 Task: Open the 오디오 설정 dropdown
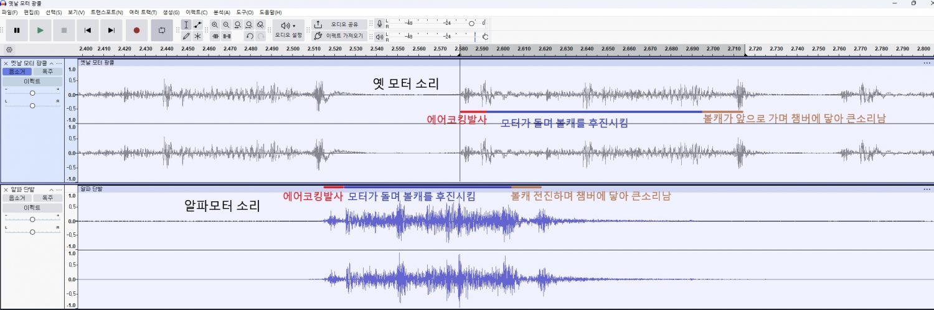tap(288, 29)
